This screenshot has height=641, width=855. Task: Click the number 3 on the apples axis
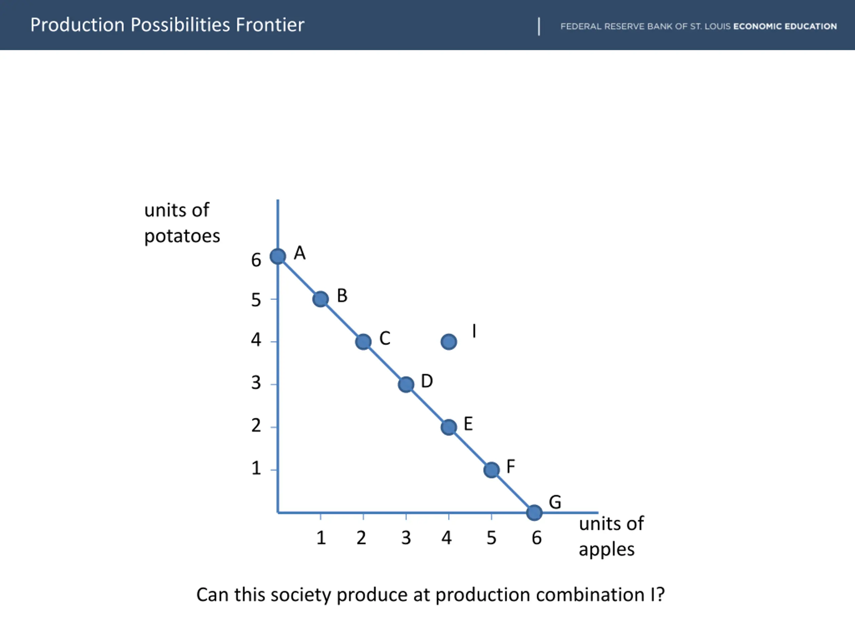406,538
